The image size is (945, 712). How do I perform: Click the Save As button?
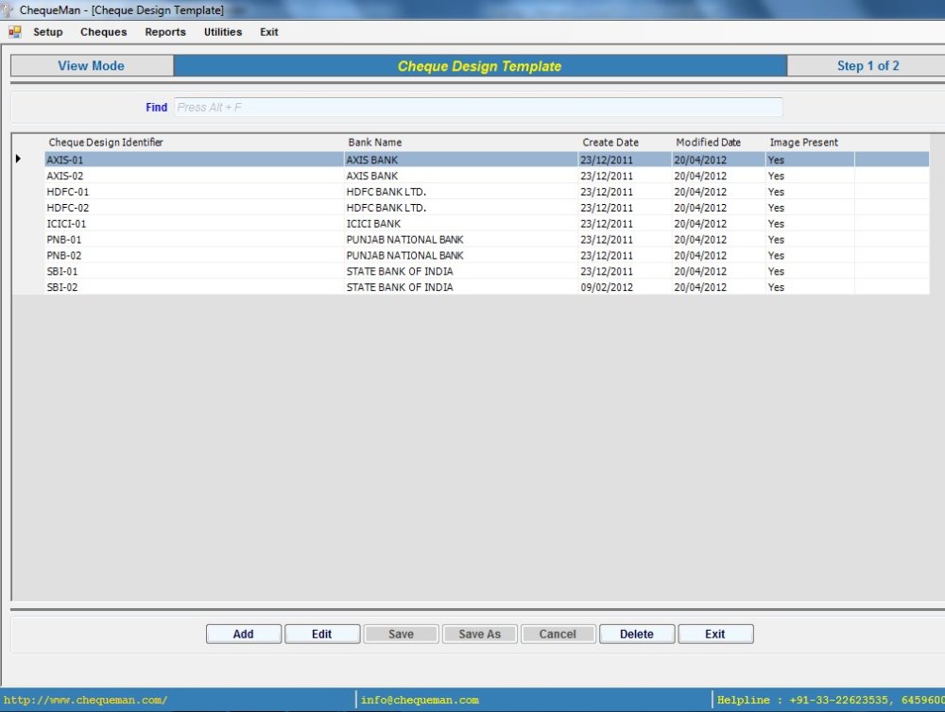pyautogui.click(x=480, y=634)
